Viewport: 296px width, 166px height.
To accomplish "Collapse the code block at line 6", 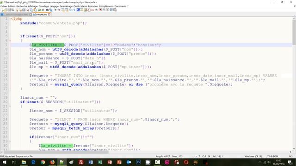I will click(10, 41).
